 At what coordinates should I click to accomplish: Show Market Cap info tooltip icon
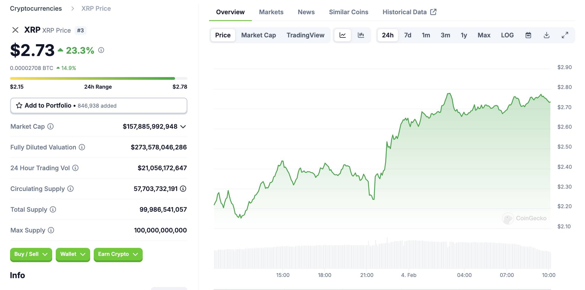pos(51,126)
